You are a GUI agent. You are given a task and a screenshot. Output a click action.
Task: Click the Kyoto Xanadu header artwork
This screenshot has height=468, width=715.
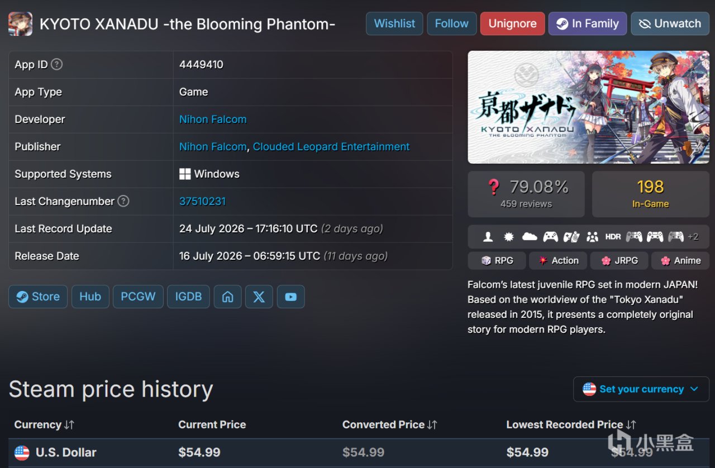click(588, 107)
